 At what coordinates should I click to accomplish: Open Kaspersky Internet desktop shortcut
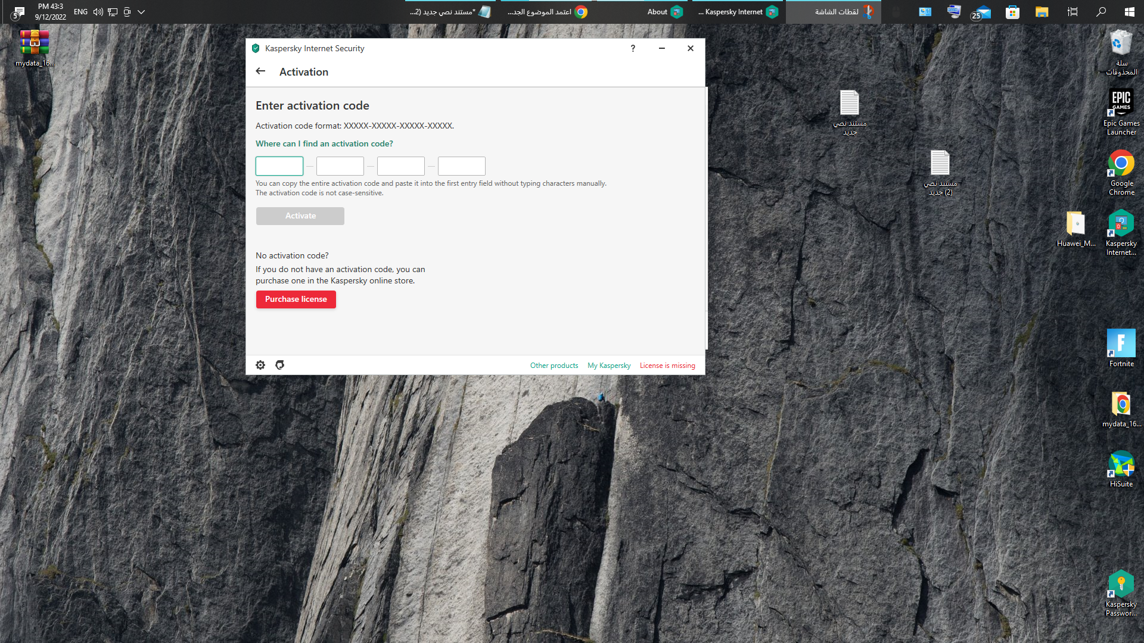click(x=1121, y=233)
